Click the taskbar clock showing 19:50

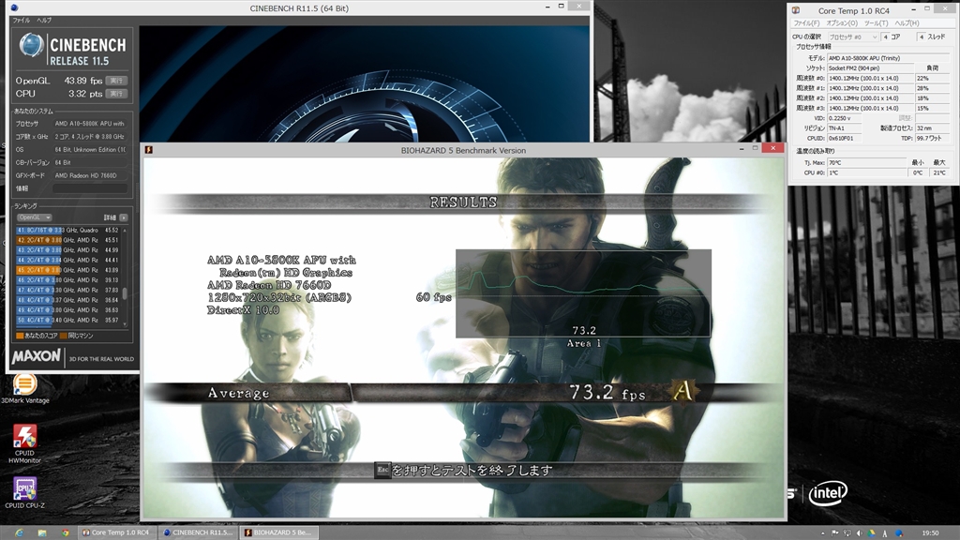pyautogui.click(x=930, y=533)
